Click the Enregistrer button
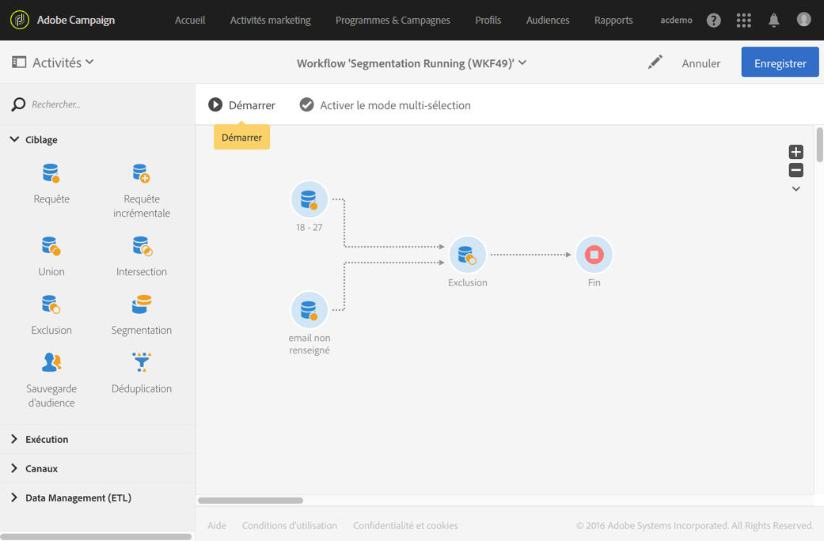 [780, 62]
